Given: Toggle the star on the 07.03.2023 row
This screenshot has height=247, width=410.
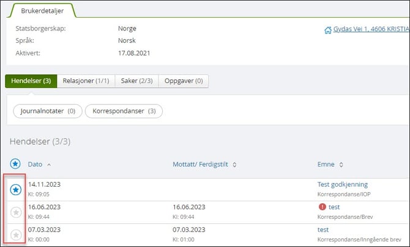Looking at the screenshot, I should (16, 235).
